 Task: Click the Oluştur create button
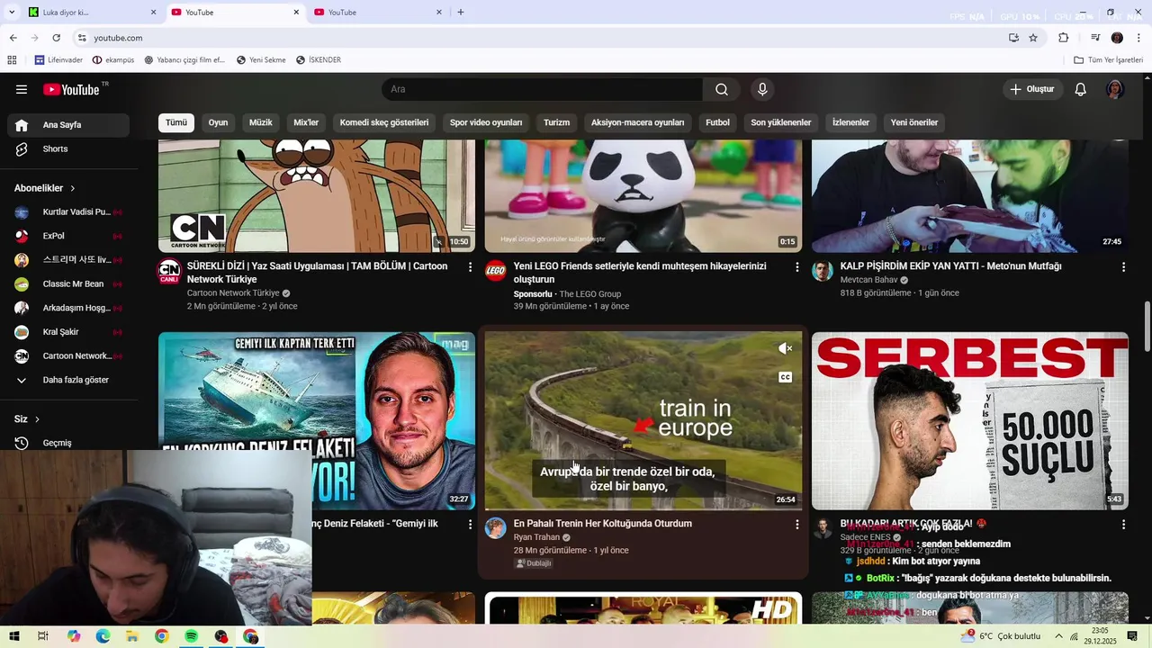[x=1031, y=89]
